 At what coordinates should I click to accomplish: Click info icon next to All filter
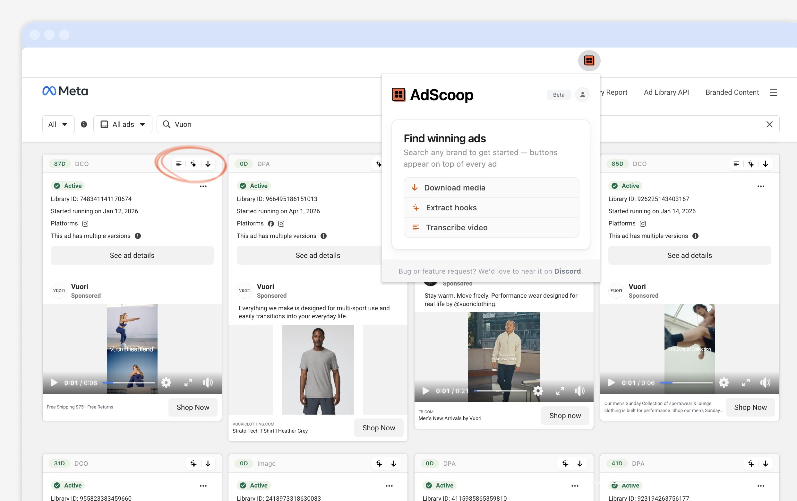pos(84,124)
